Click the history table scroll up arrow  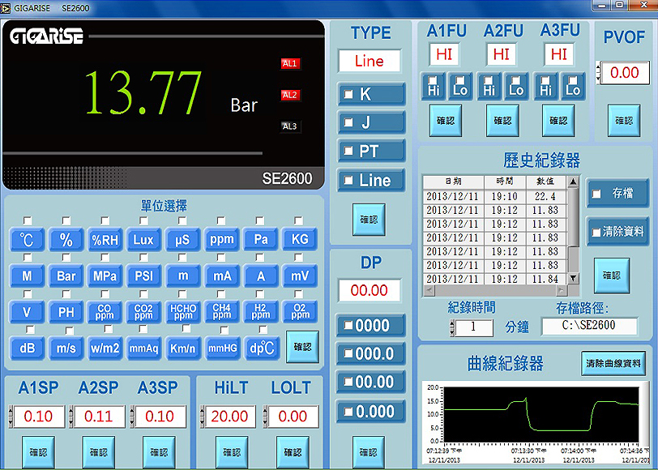pos(573,182)
